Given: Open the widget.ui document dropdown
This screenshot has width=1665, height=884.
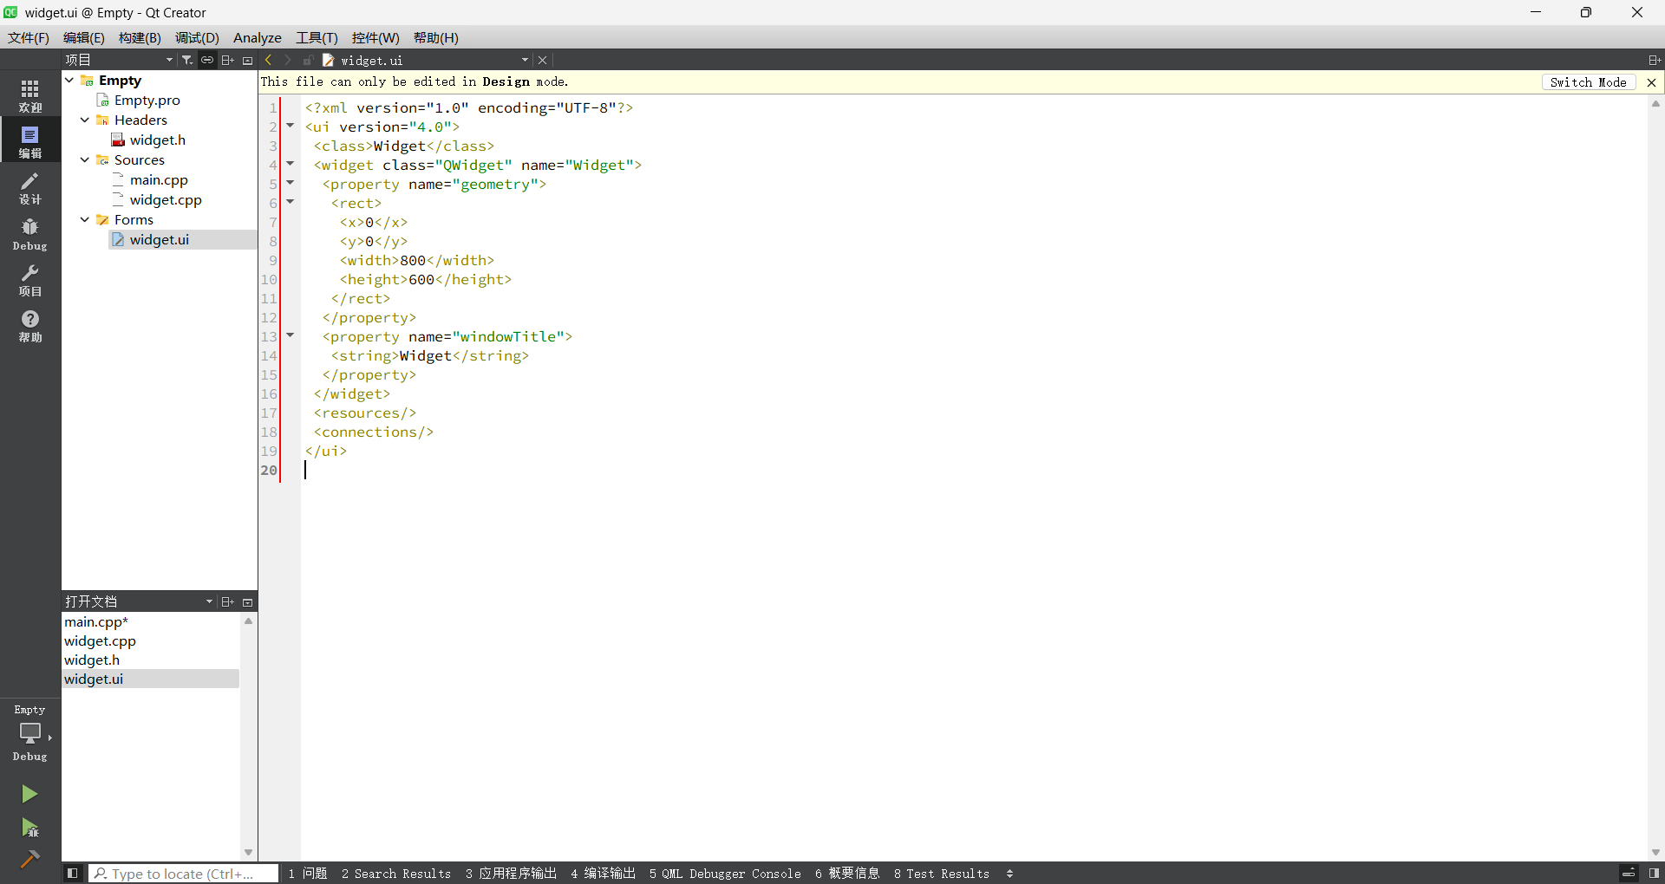Looking at the screenshot, I should (525, 60).
